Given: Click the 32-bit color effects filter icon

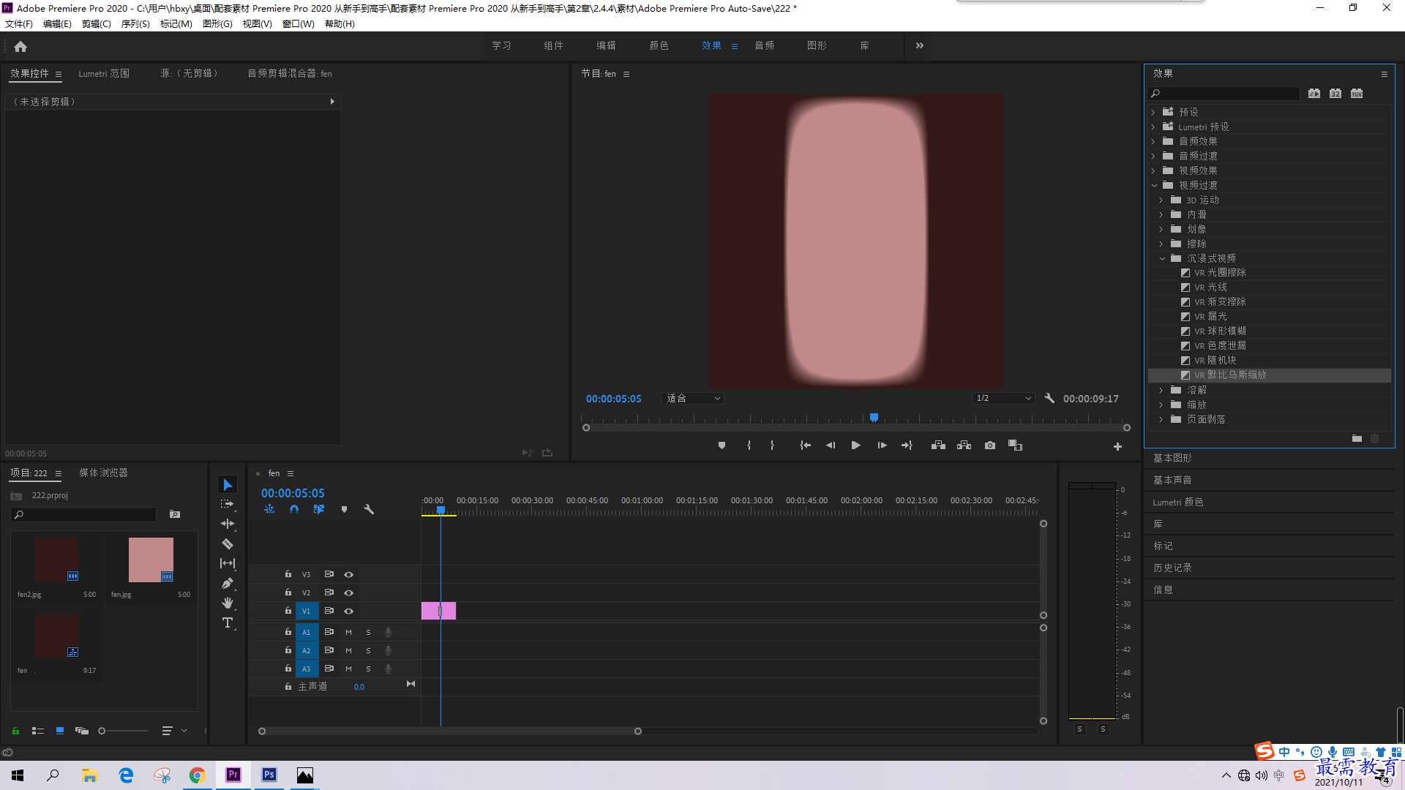Looking at the screenshot, I should coord(1335,94).
